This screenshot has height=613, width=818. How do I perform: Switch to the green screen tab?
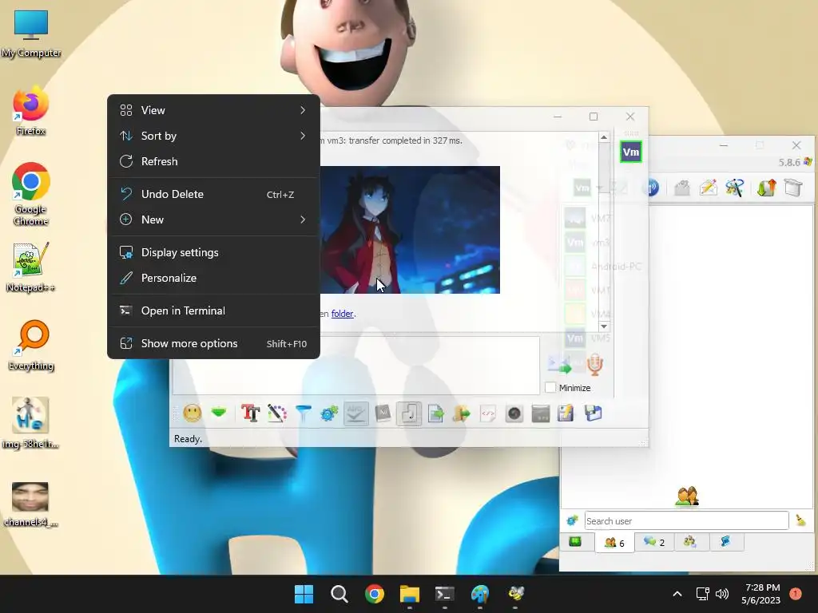[x=575, y=542]
